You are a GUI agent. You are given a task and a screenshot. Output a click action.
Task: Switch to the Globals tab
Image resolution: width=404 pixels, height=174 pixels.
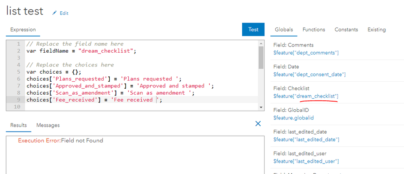coord(284,30)
